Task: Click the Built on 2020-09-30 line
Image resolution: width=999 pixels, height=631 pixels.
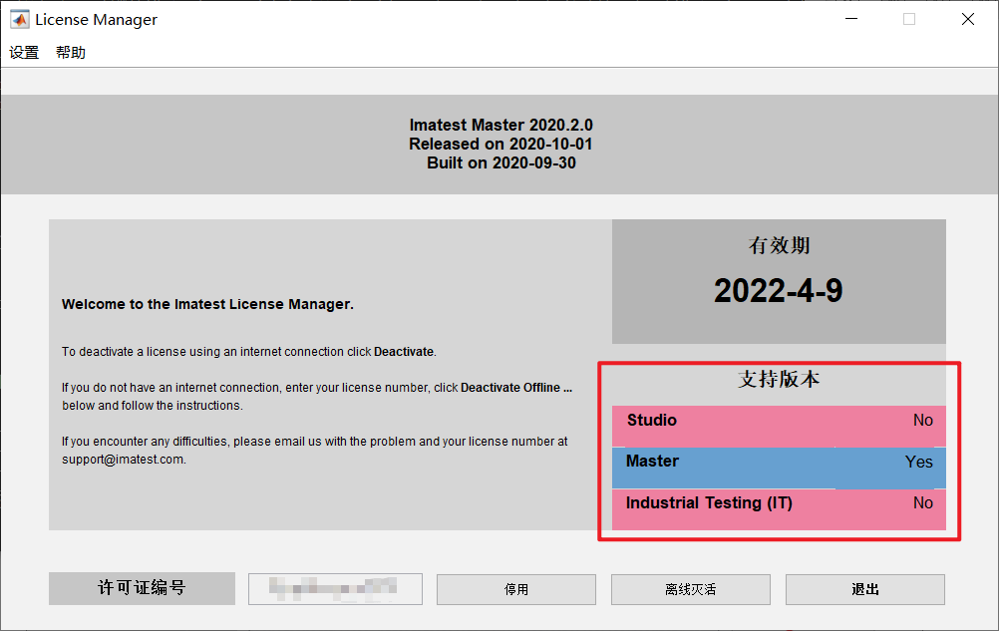Action: click(501, 163)
